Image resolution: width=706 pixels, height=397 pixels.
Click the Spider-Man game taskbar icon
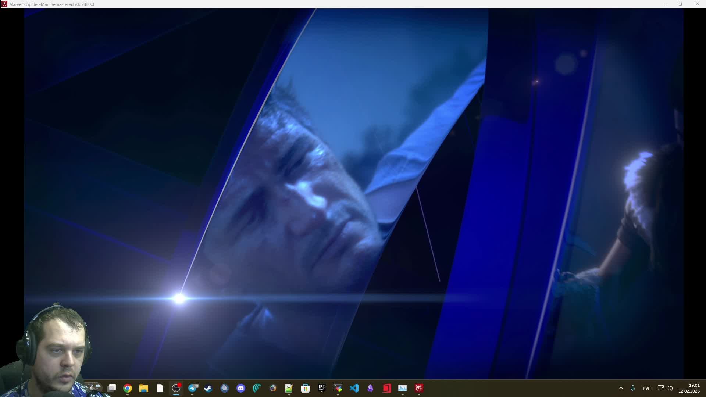tap(419, 388)
